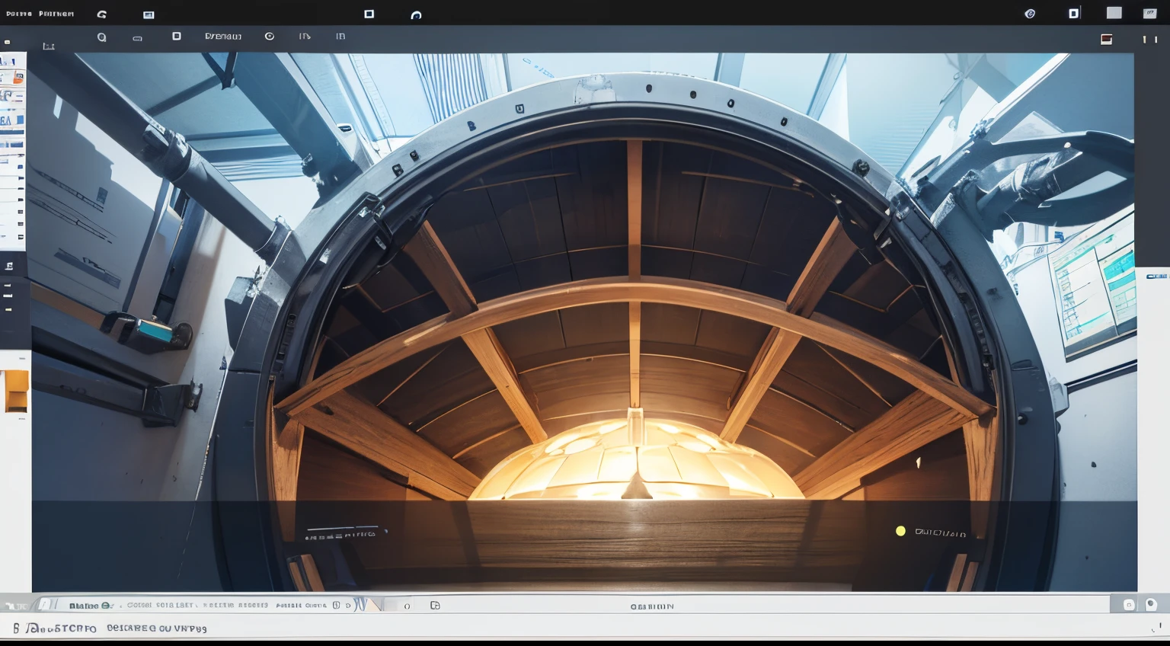Viewport: 1170px width, 646px height.
Task: Click the rounded square icon in the toolbar
Action: click(x=177, y=36)
